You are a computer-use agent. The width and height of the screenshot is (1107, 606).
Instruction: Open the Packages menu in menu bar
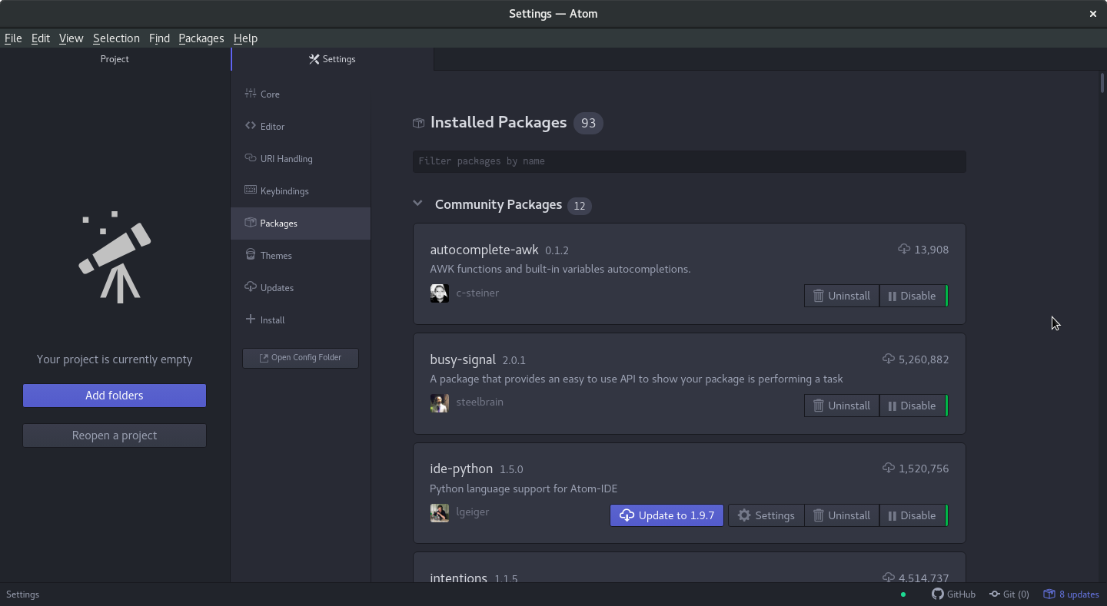[x=201, y=38]
